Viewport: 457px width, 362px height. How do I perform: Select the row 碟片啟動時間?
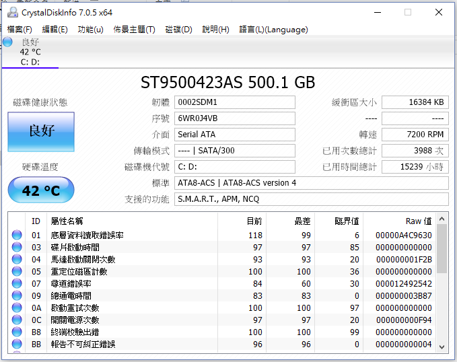pos(222,247)
